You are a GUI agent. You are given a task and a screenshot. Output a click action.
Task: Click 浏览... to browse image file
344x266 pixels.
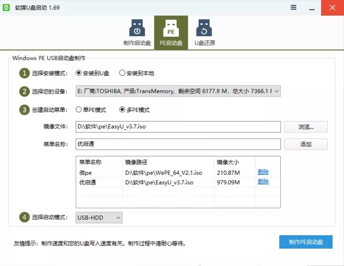point(306,127)
